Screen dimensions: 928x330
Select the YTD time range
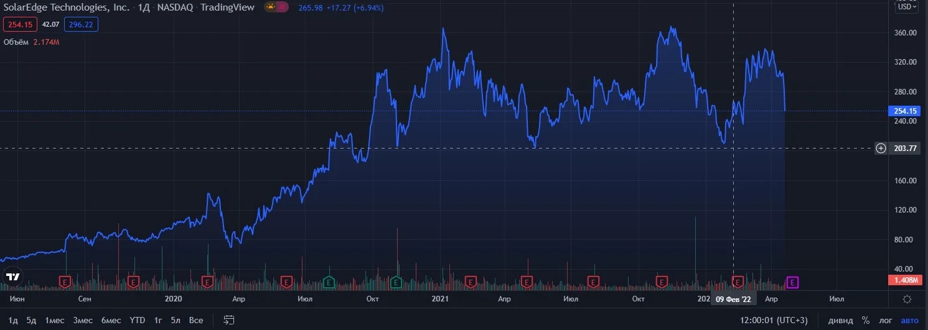coord(137,320)
